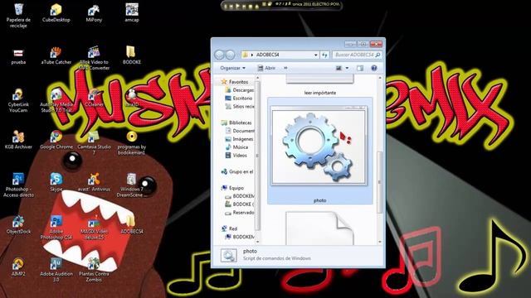Open the BODOKE drive under Equipo

coord(240,204)
